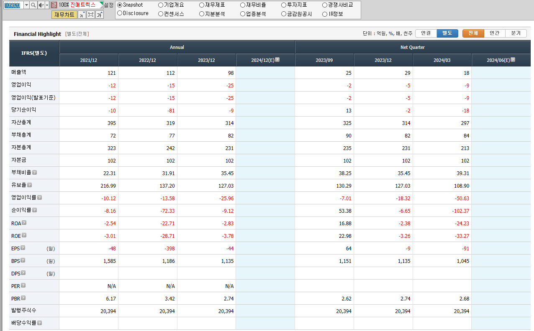This screenshot has height=331, width=534.
Task: Click the help icon beside PBR
Action: pyautogui.click(x=23, y=298)
